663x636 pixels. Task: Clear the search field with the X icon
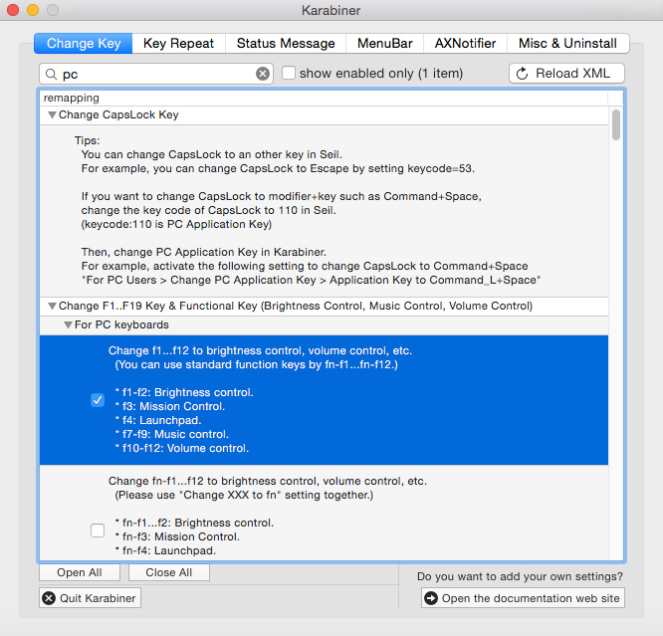point(263,74)
